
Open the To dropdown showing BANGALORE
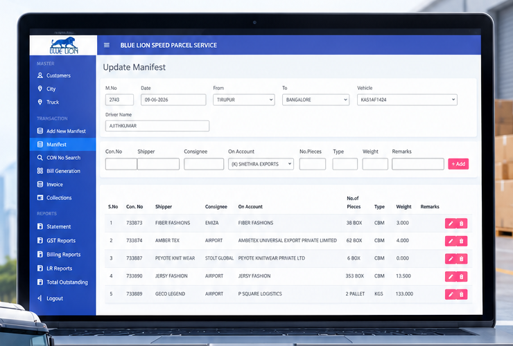click(x=315, y=100)
